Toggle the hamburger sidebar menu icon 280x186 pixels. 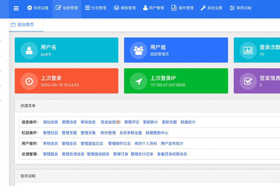16,8
